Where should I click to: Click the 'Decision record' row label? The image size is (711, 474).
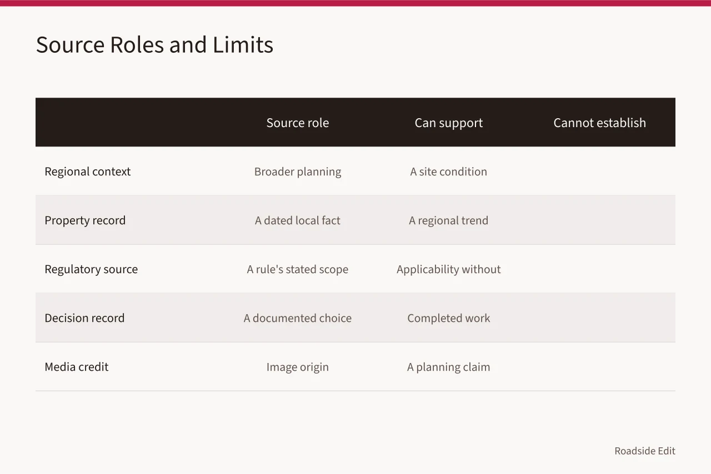(x=84, y=318)
